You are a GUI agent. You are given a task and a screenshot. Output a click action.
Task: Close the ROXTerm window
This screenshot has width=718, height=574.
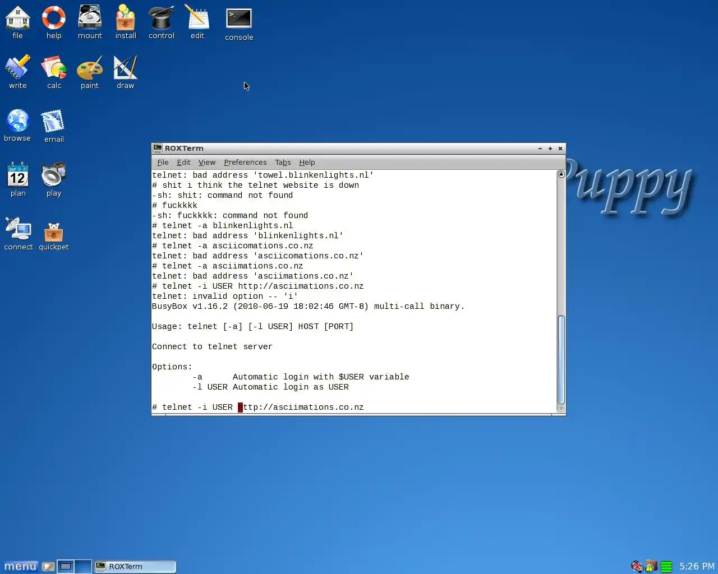click(x=560, y=149)
